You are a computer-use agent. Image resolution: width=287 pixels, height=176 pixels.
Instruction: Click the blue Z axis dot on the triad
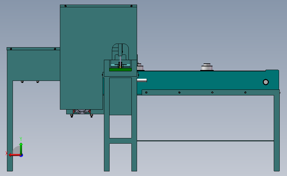(x=21, y=156)
